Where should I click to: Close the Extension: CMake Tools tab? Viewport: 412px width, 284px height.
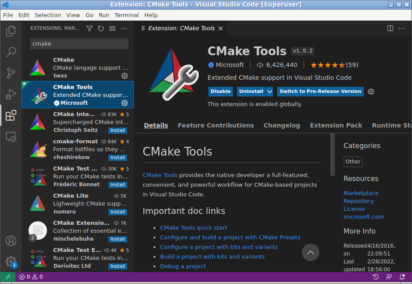[221, 28]
